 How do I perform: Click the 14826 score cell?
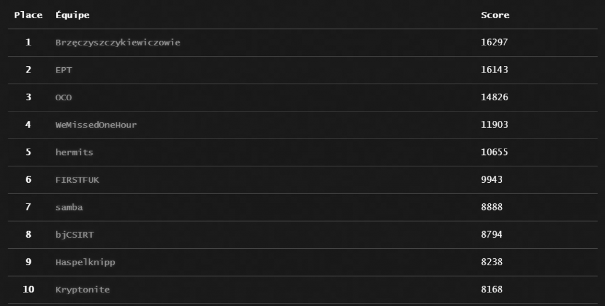[495, 97]
